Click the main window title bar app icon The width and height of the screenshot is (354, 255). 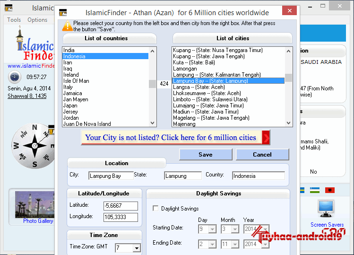coord(9,8)
